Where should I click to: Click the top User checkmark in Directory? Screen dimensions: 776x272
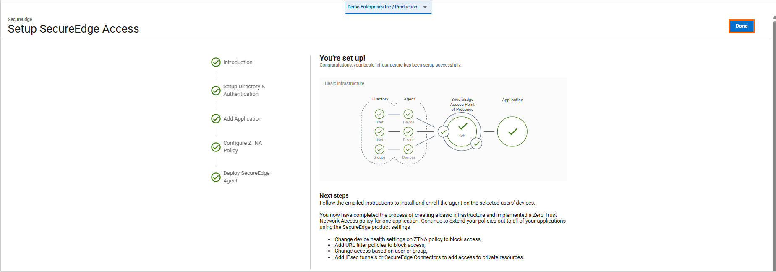(x=379, y=114)
